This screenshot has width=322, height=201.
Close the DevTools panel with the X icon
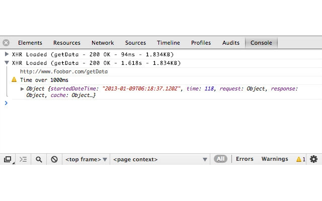pos(6,43)
